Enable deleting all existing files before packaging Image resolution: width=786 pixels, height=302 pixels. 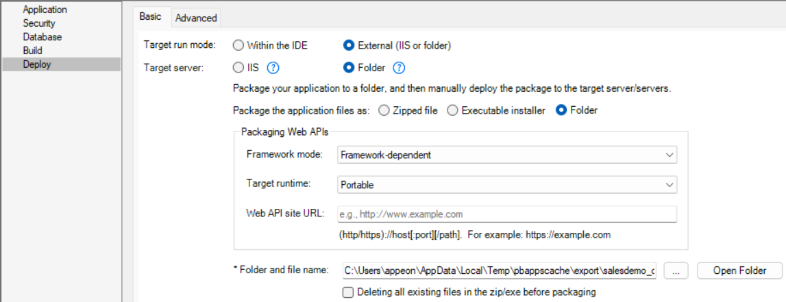(348, 292)
